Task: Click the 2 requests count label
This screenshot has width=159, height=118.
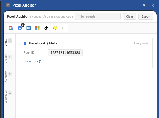Action: 141,43
